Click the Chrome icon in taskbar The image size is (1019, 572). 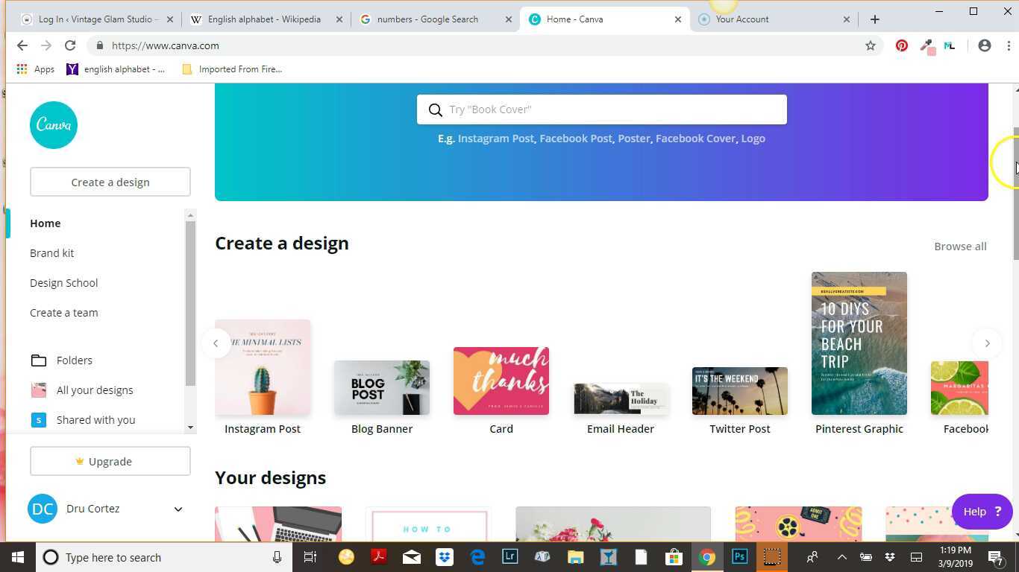pyautogui.click(x=706, y=557)
